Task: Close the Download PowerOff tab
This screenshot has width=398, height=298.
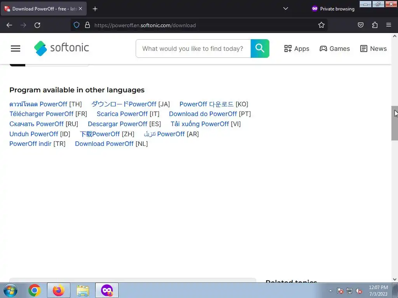Action: tap(80, 9)
